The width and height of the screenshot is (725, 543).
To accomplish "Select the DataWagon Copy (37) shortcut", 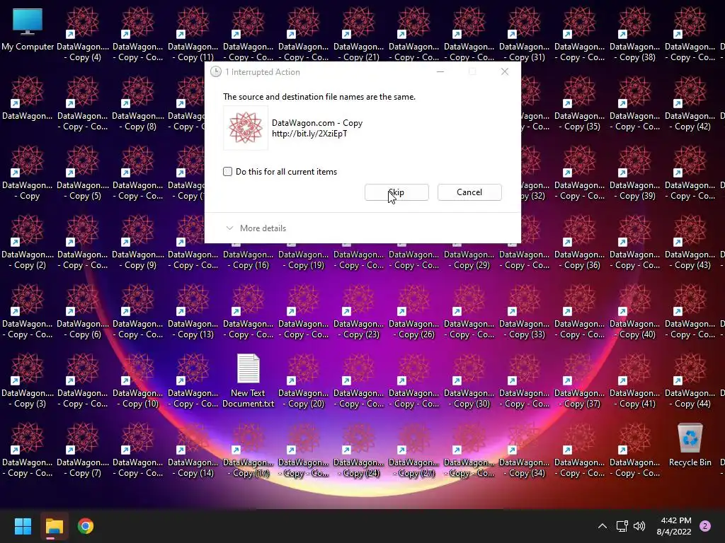I will pyautogui.click(x=579, y=381).
